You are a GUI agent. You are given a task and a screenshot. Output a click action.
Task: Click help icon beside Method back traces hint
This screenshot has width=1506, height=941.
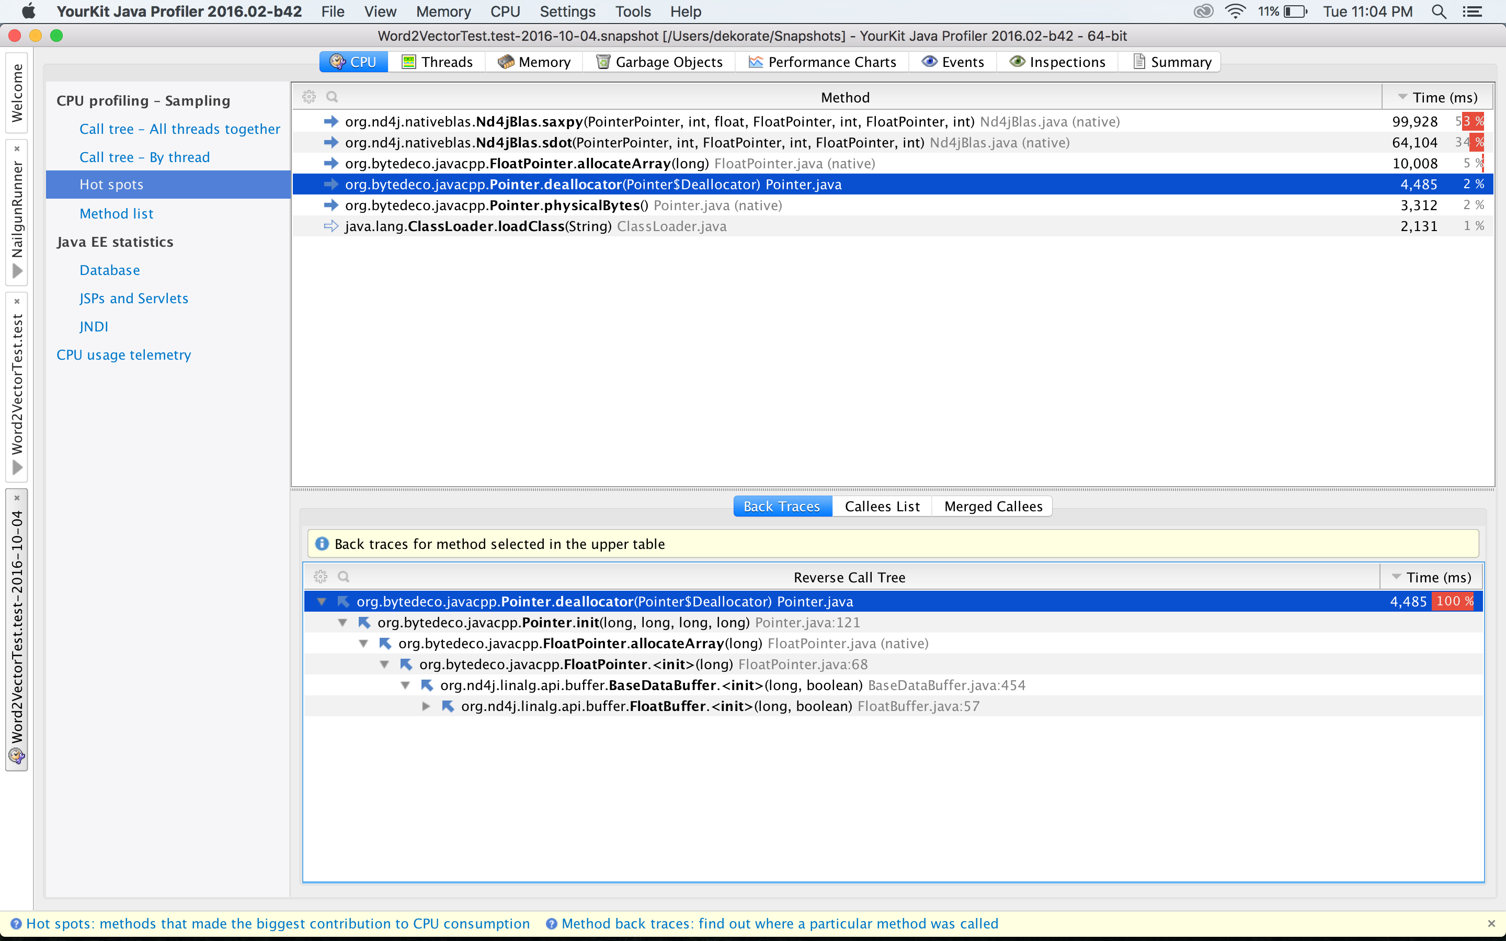551,924
